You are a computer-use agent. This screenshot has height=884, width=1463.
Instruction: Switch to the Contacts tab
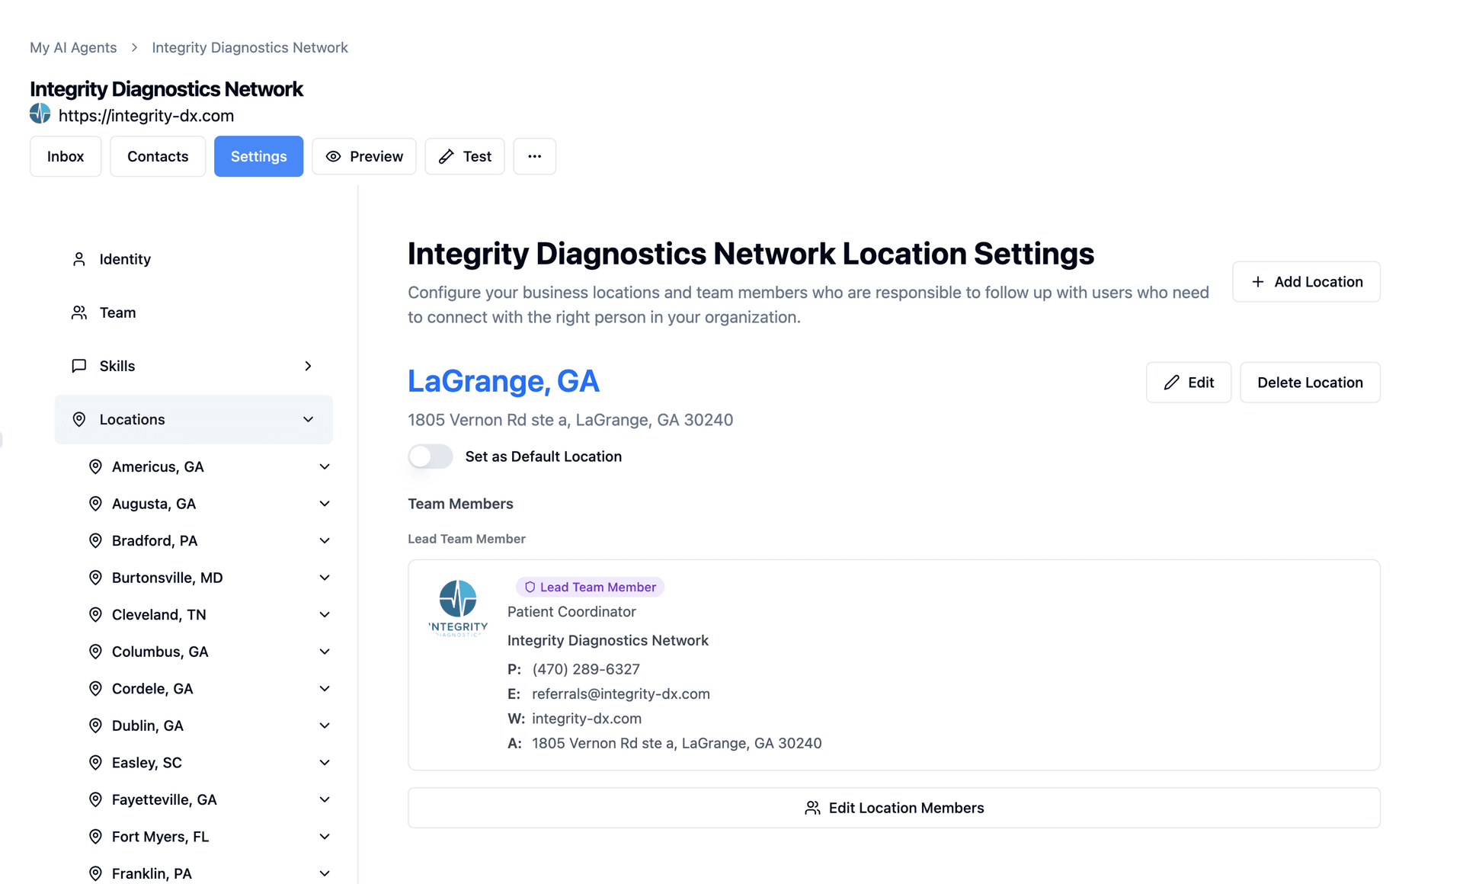[x=158, y=156]
